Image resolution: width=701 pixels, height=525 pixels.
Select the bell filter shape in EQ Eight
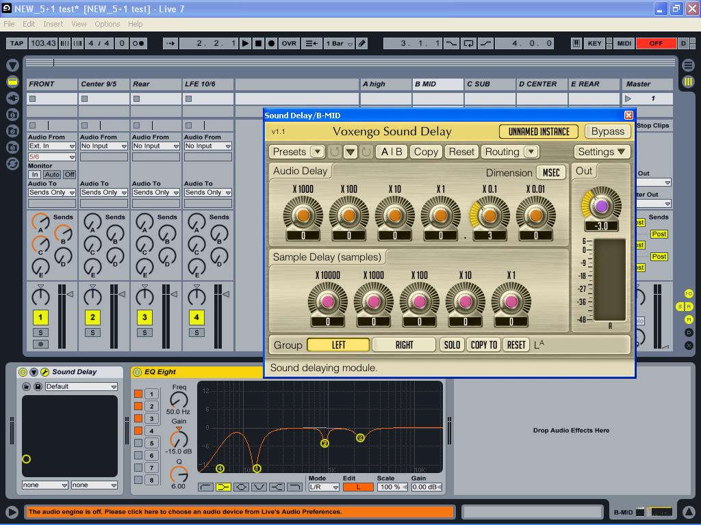241,487
